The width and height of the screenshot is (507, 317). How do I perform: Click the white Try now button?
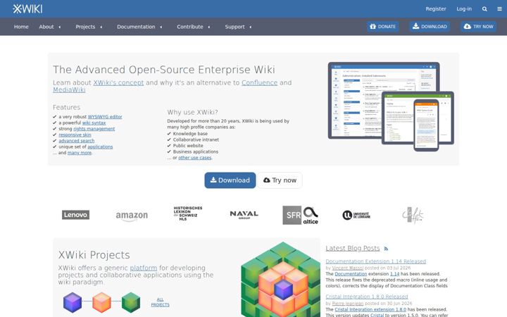[280, 180]
